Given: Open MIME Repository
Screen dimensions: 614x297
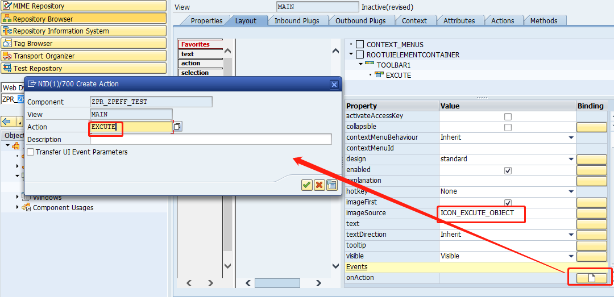Looking at the screenshot, I should (84, 6).
